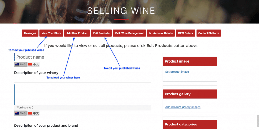
Task: Go to Add New Product
Action: pos(77,33)
